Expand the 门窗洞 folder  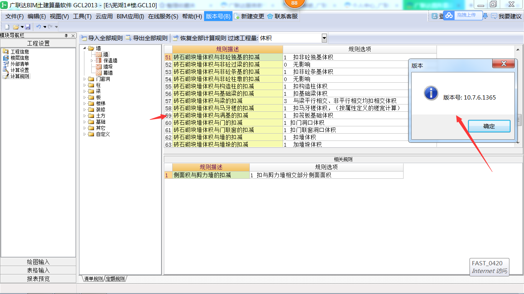click(85, 79)
